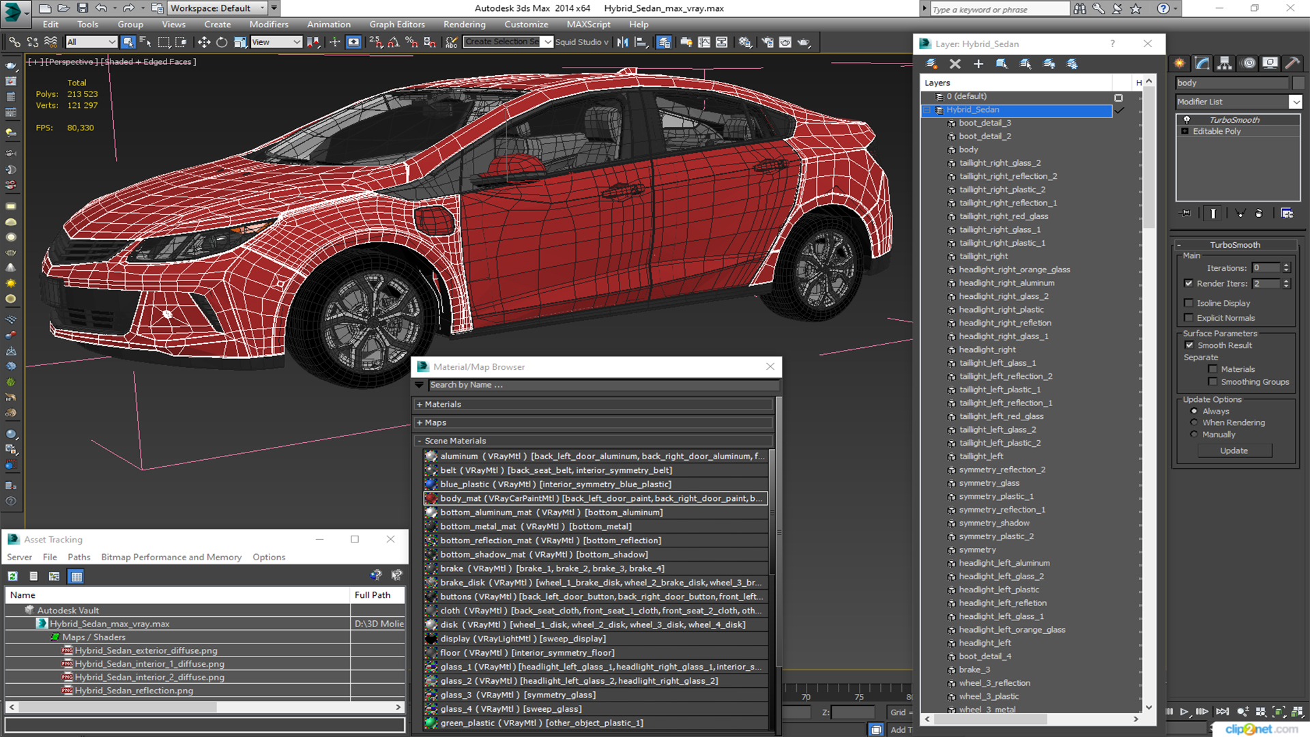Click the Pin Stack icon under the modifier stack
This screenshot has width=1310, height=737.
1186,214
